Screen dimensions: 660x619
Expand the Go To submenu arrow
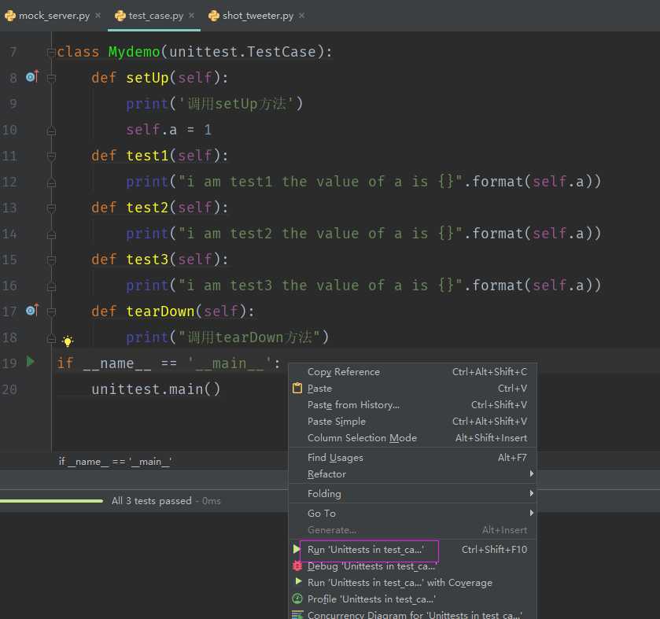(532, 513)
